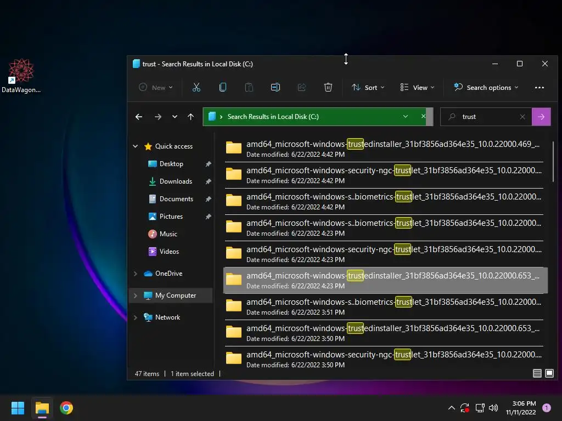Click the Share icon in toolbar
The height and width of the screenshot is (421, 562).
tap(302, 87)
